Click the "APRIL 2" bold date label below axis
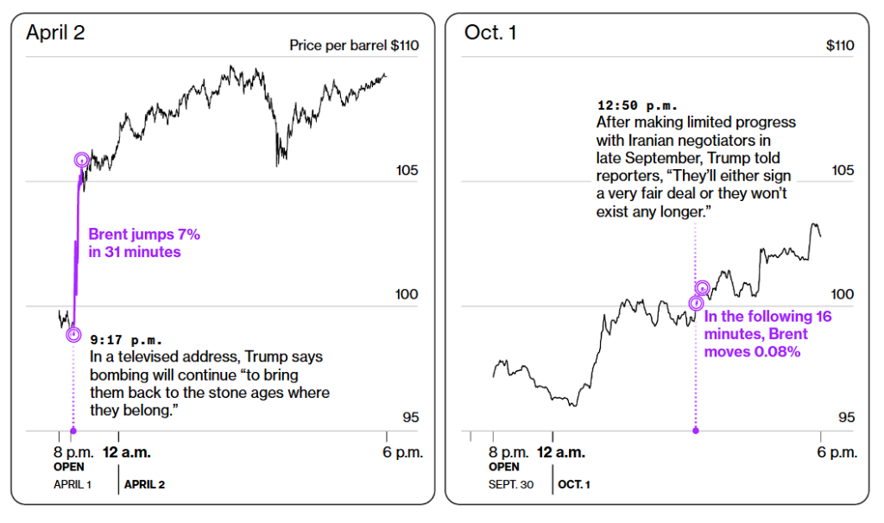 point(144,485)
